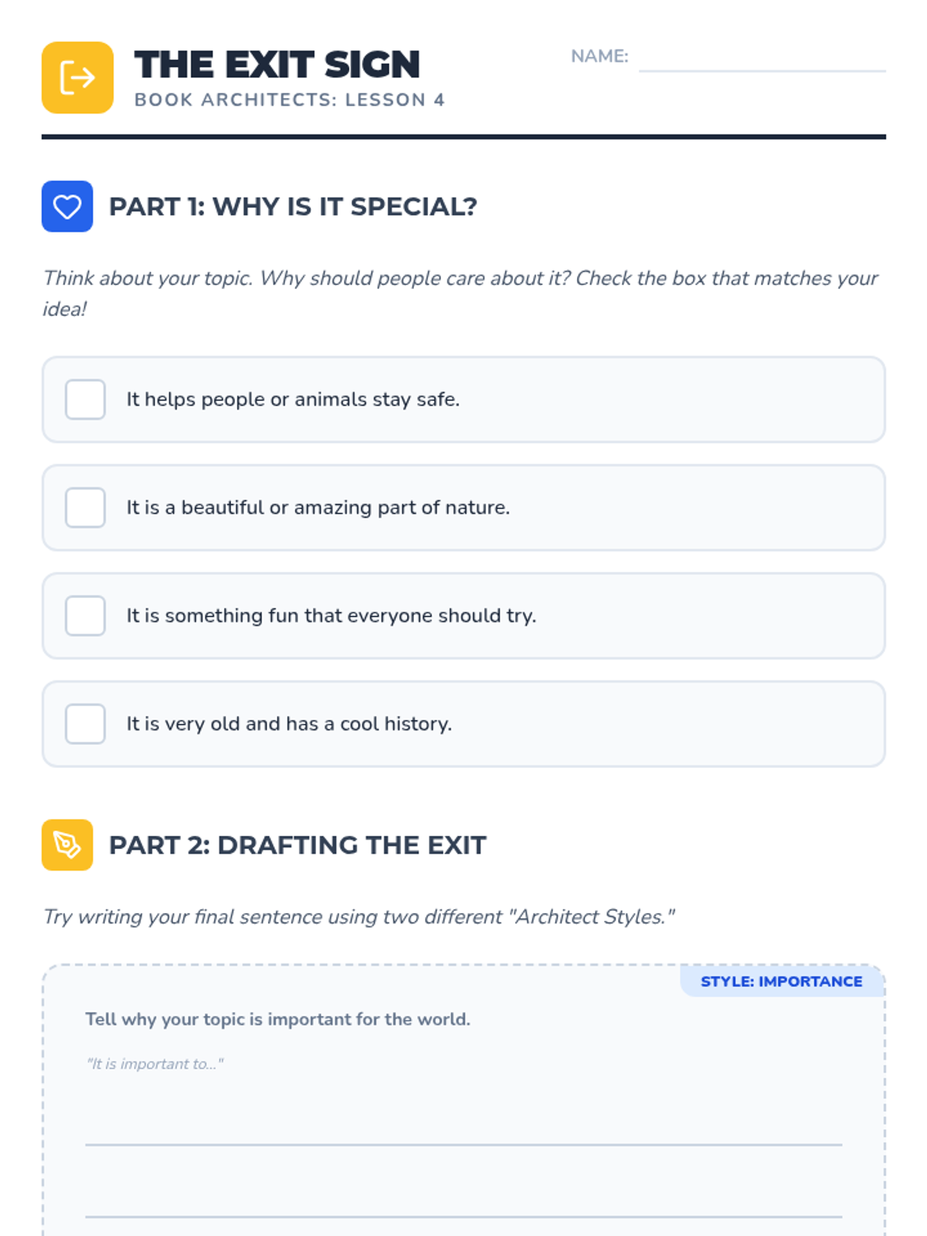Click the STYLE: IMPORTANCE tag
927x1236 pixels.
pyautogui.click(x=782, y=981)
